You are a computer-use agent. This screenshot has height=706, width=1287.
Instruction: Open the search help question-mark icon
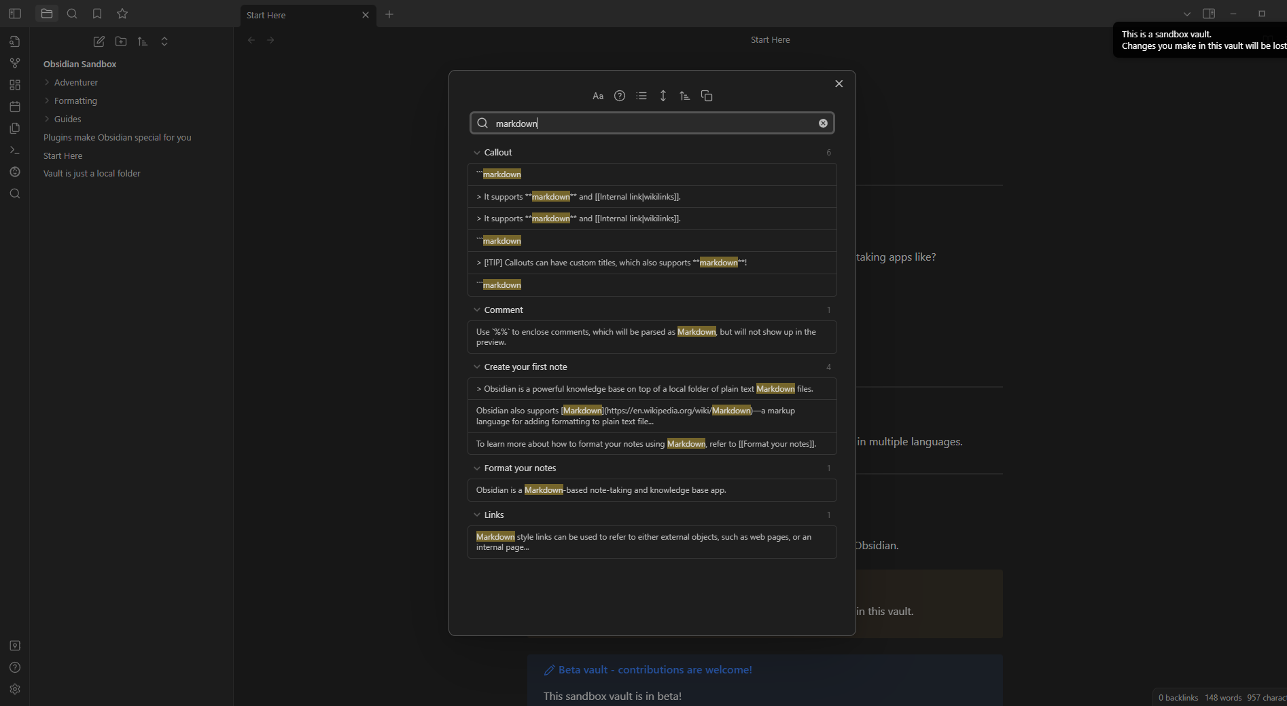620,96
